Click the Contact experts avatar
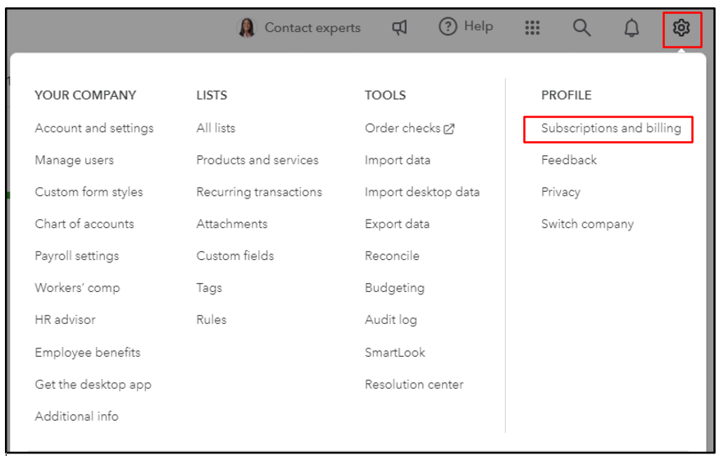The image size is (724, 456). pyautogui.click(x=246, y=28)
